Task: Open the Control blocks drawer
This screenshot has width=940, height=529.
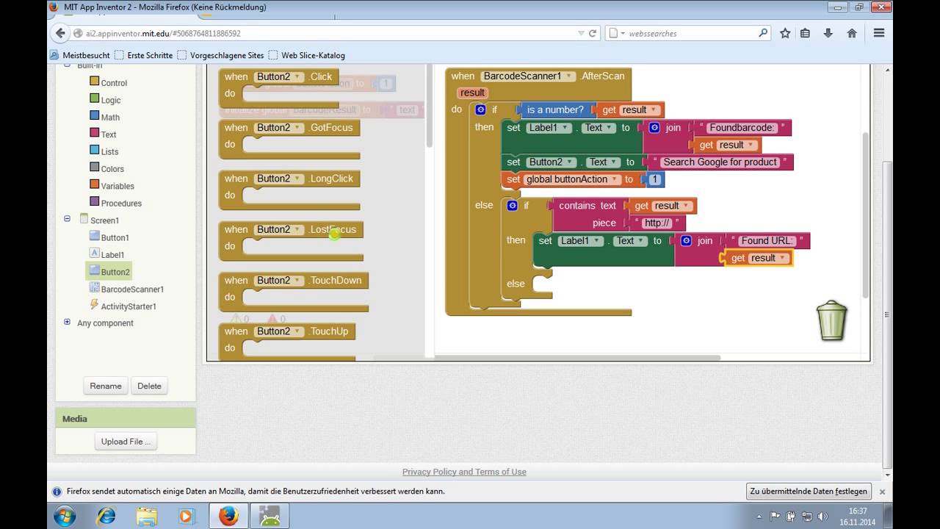Action: coord(108,83)
